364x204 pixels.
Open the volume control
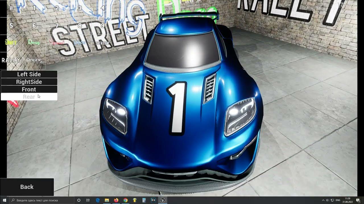point(327,200)
